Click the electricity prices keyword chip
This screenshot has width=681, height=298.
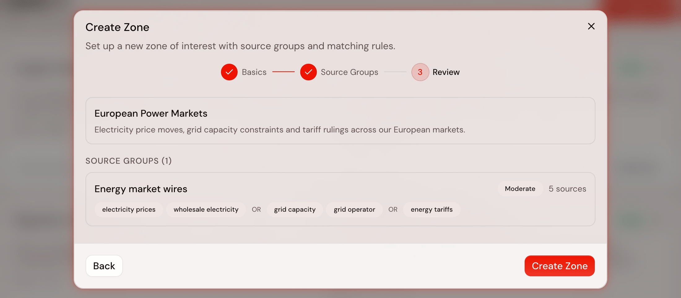coord(129,209)
